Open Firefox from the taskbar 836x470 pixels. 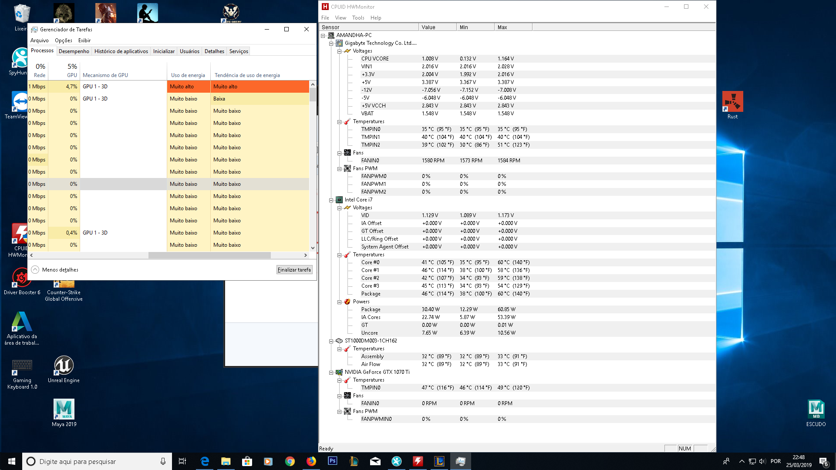[311, 461]
